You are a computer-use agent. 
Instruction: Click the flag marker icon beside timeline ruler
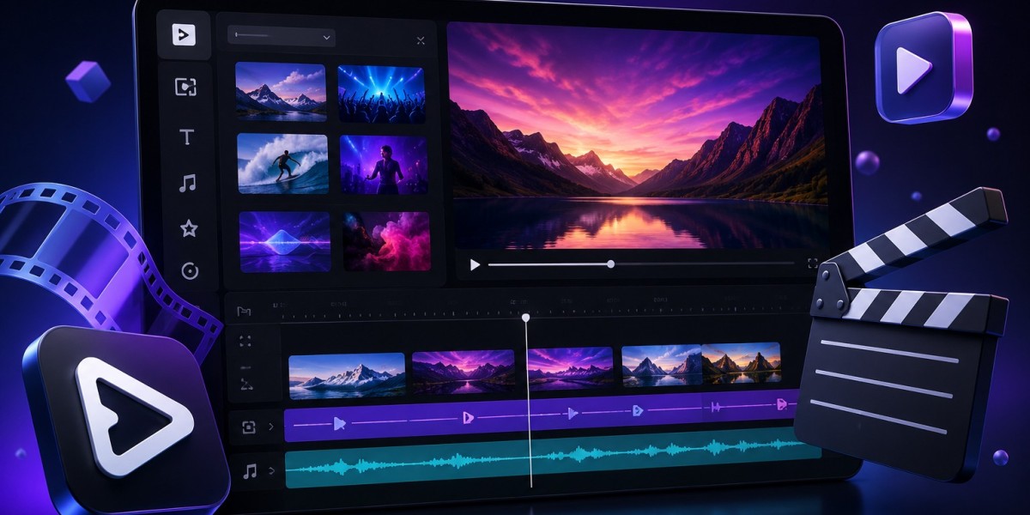pos(245,311)
